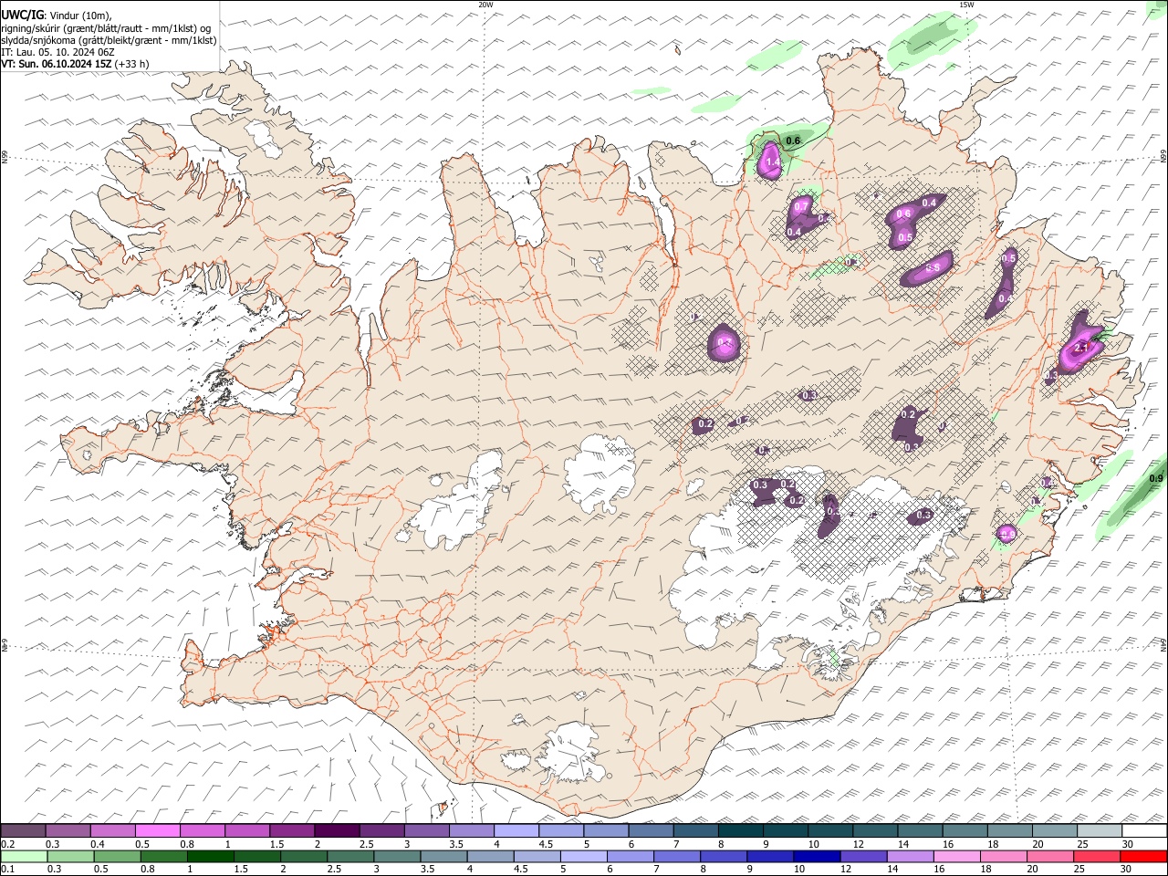1168x876 pixels.
Task: Click the '20W' longitude label
Action: pyautogui.click(x=485, y=5)
